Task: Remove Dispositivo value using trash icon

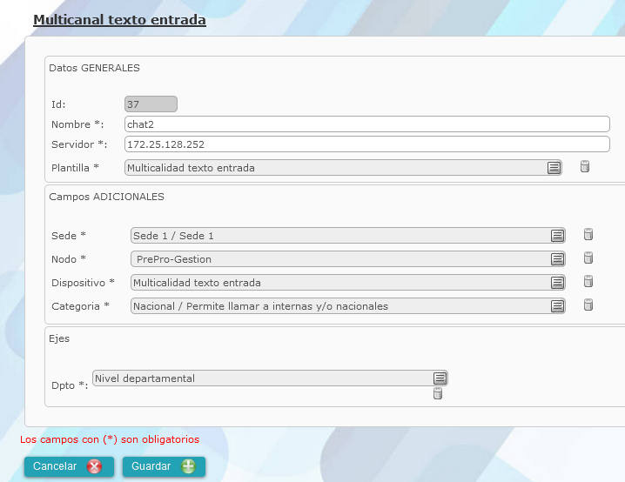Action: tap(588, 281)
